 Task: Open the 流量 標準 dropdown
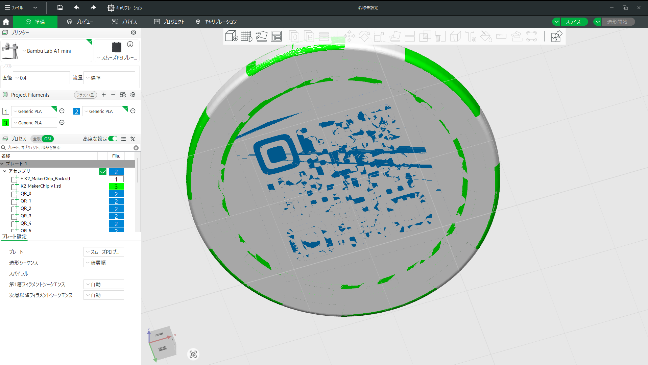point(109,78)
